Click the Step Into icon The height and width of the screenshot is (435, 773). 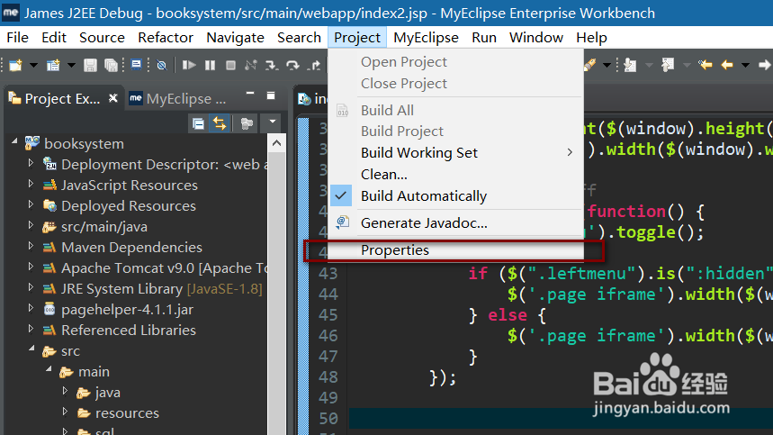pyautogui.click(x=271, y=65)
